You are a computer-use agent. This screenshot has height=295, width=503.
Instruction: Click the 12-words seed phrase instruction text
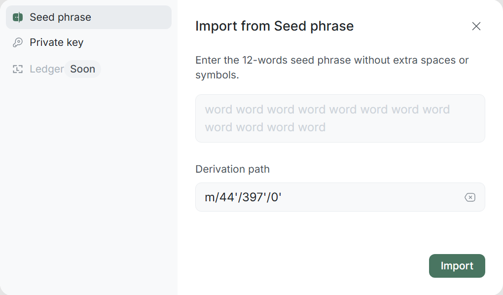tap(331, 61)
